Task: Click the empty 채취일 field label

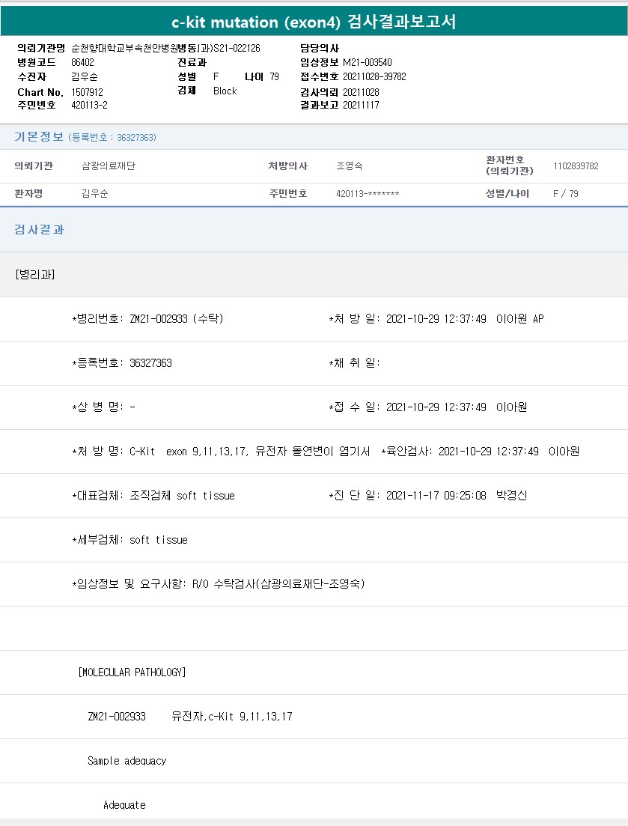Action: [354, 363]
